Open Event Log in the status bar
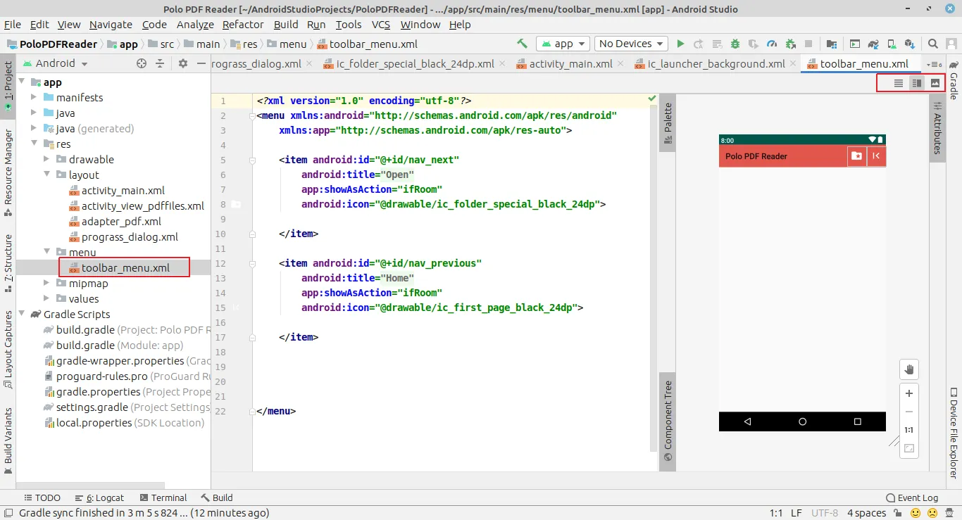962x520 pixels. coord(912,497)
